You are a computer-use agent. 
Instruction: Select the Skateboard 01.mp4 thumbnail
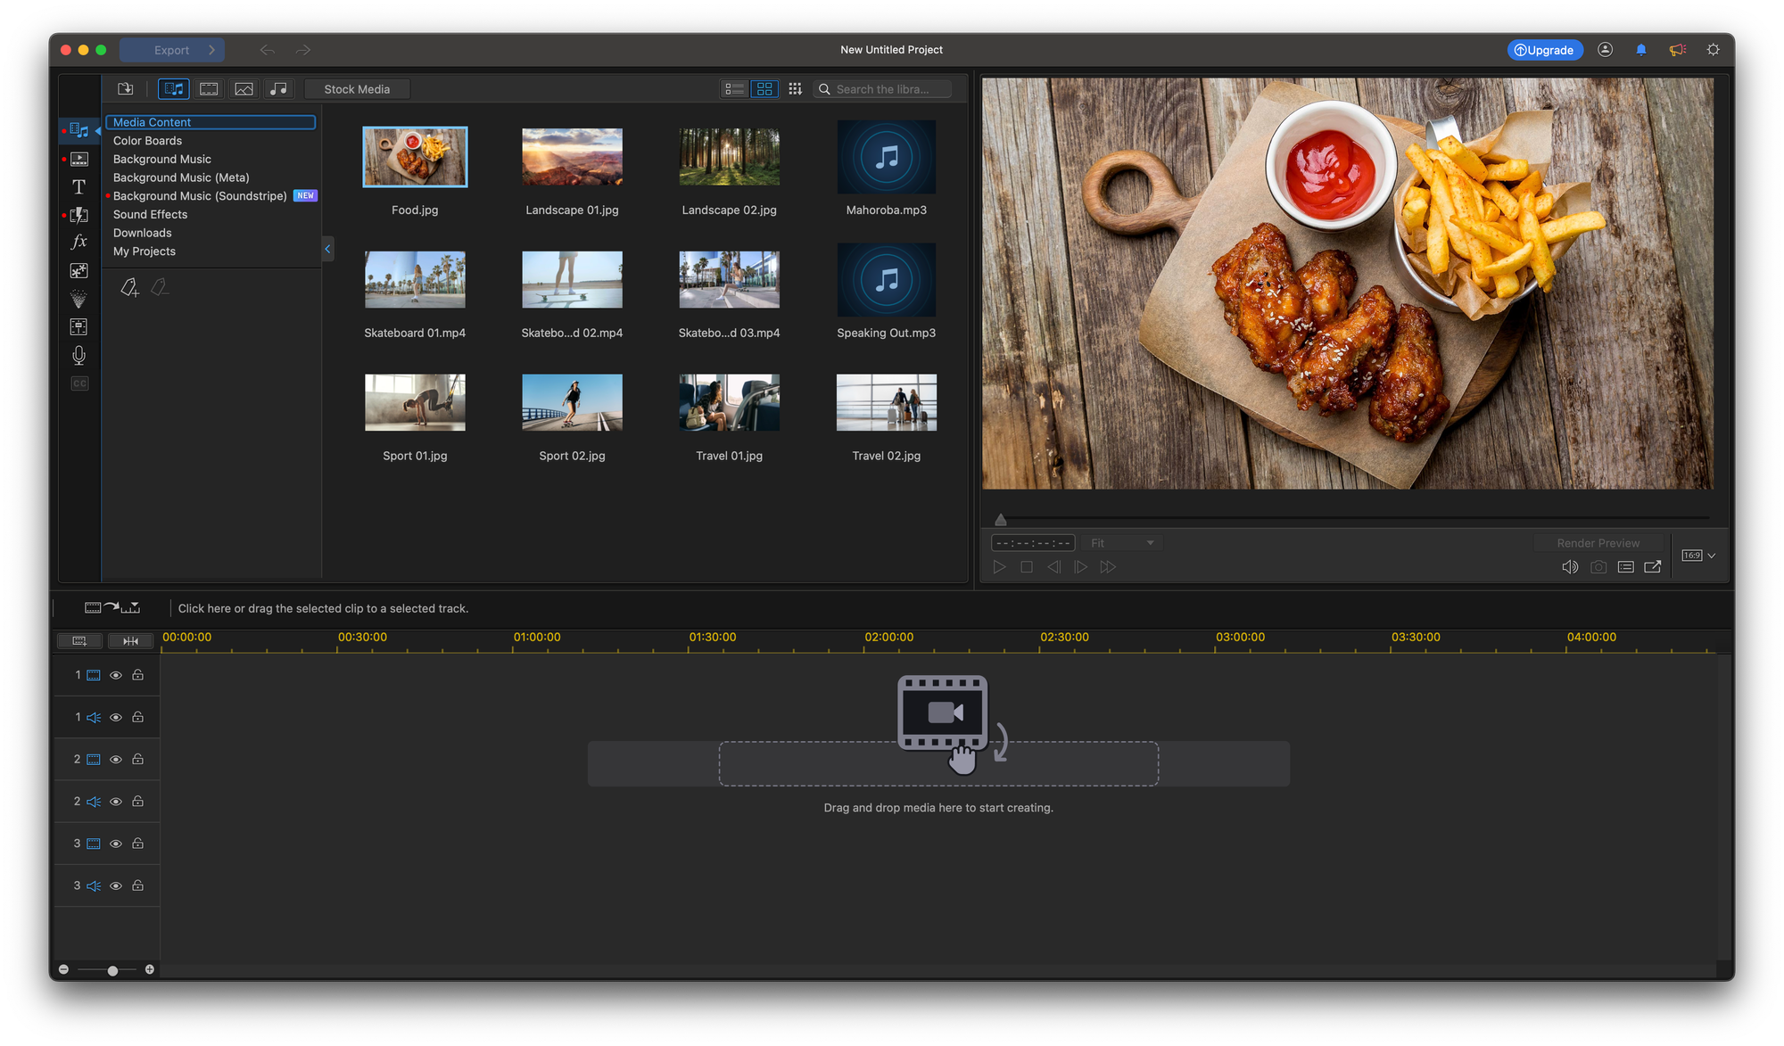[x=415, y=280]
